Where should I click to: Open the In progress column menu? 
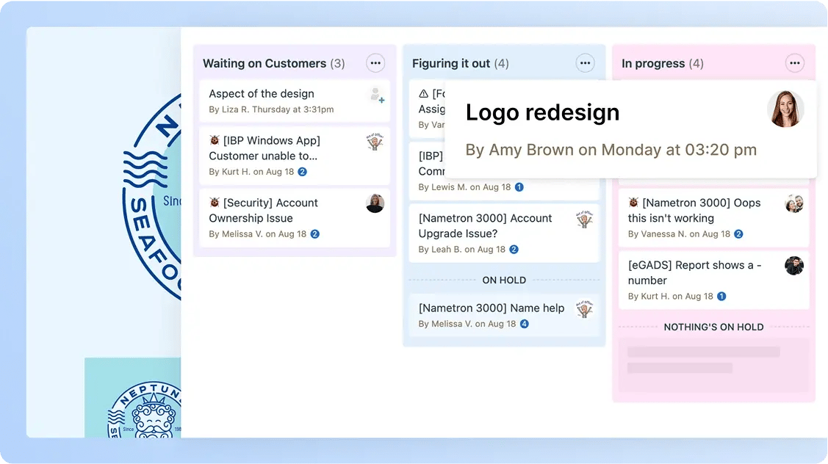794,63
